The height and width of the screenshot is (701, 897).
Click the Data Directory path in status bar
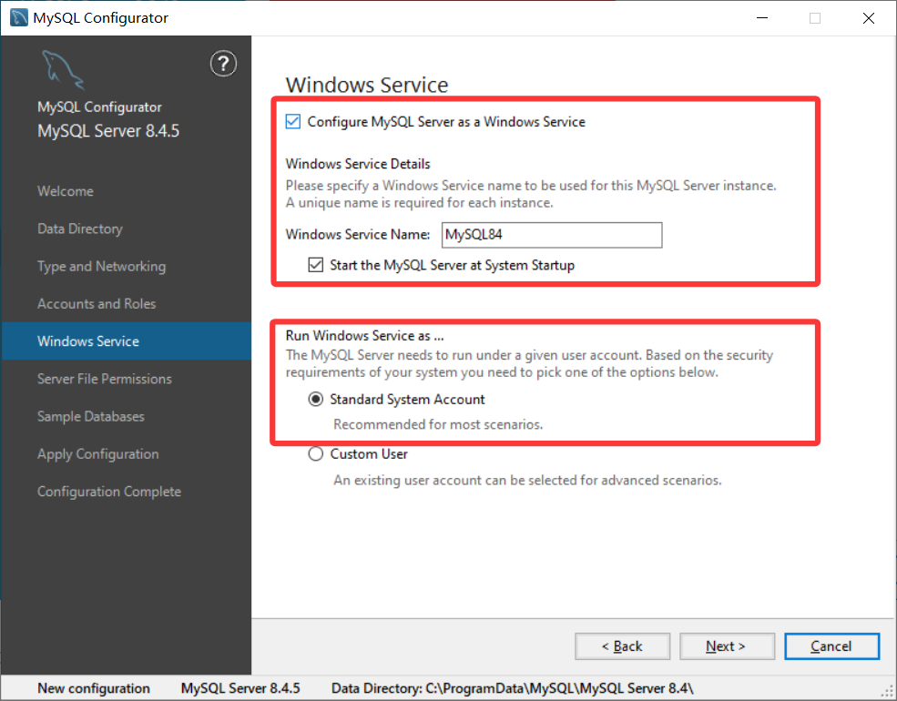[513, 688]
